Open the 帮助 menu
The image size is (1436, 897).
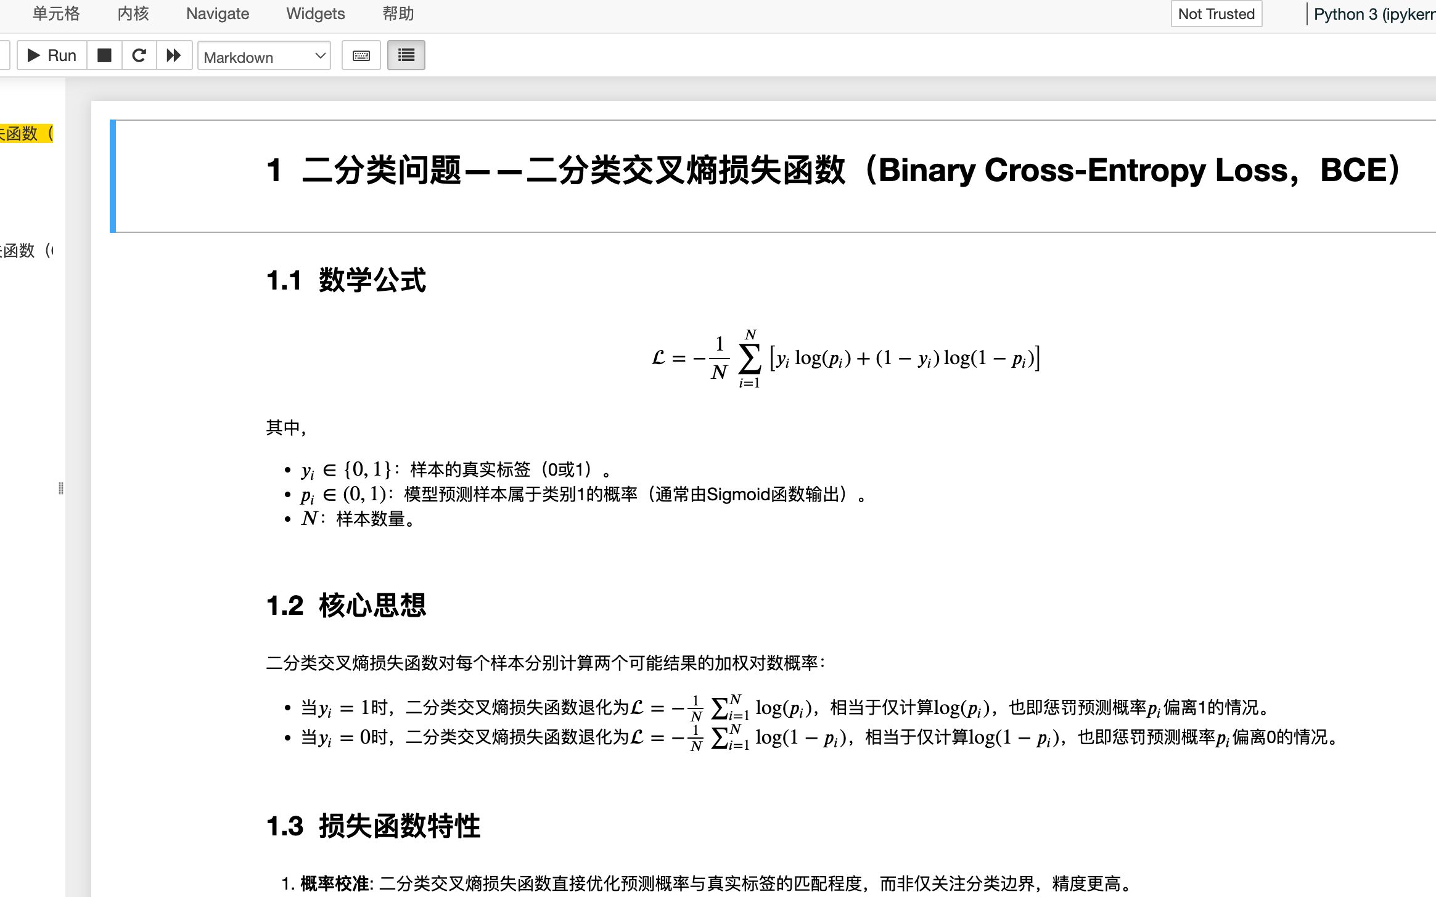tap(398, 14)
